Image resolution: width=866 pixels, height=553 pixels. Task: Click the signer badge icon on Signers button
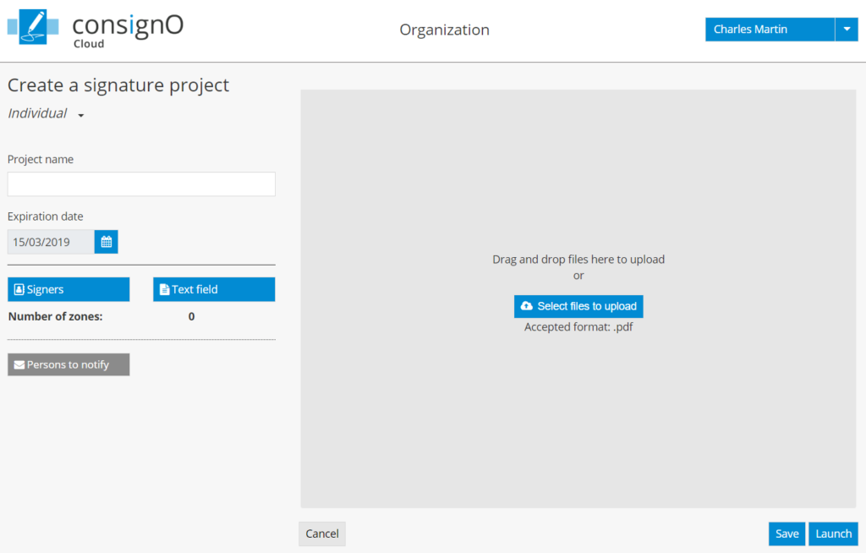click(x=19, y=288)
